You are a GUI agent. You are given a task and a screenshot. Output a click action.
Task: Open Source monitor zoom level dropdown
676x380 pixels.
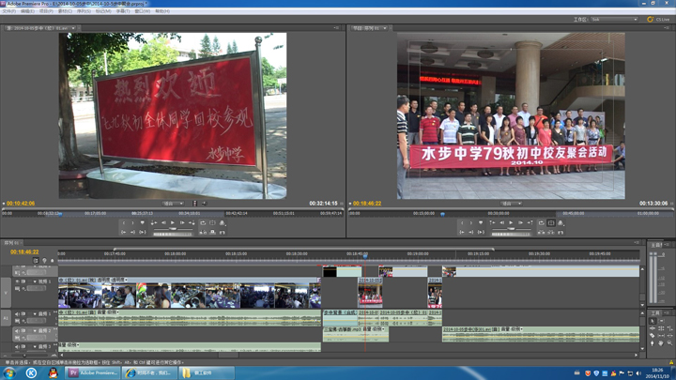point(173,204)
